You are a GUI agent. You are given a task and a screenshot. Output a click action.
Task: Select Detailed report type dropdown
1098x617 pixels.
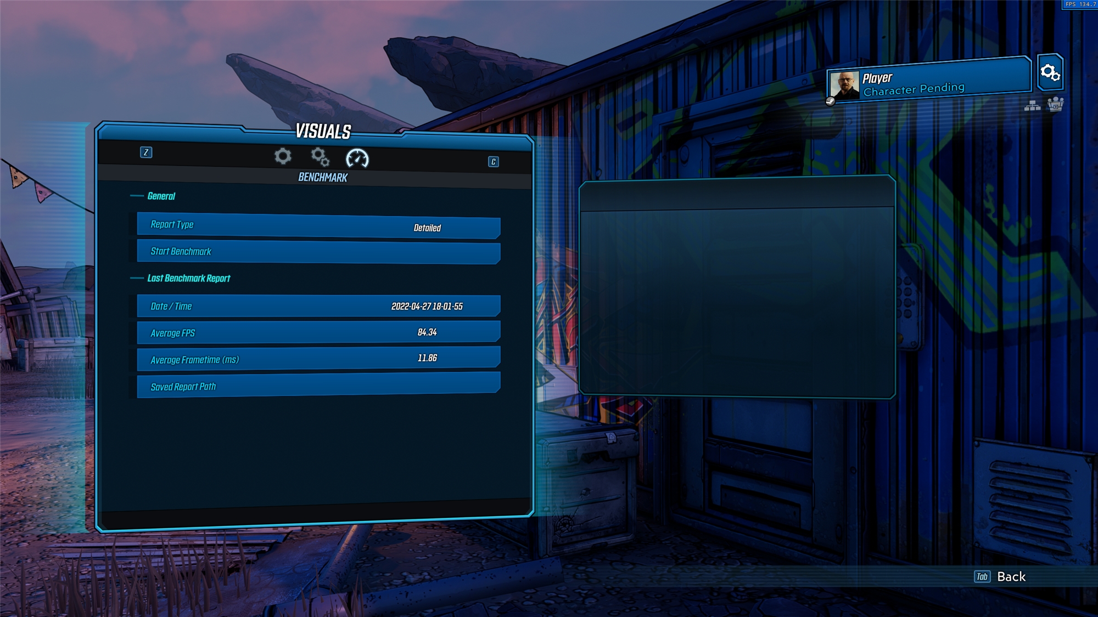(426, 226)
